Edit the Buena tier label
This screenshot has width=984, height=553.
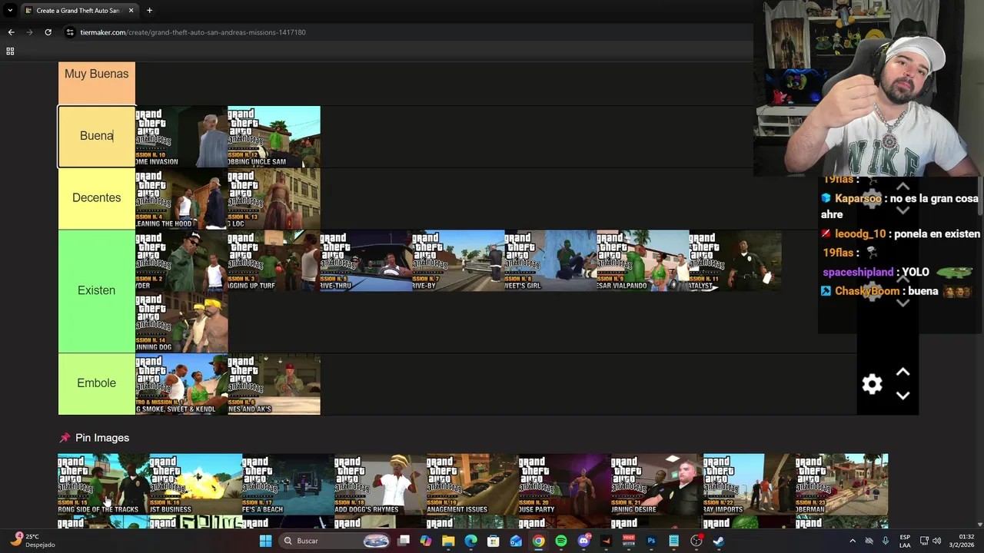[97, 136]
